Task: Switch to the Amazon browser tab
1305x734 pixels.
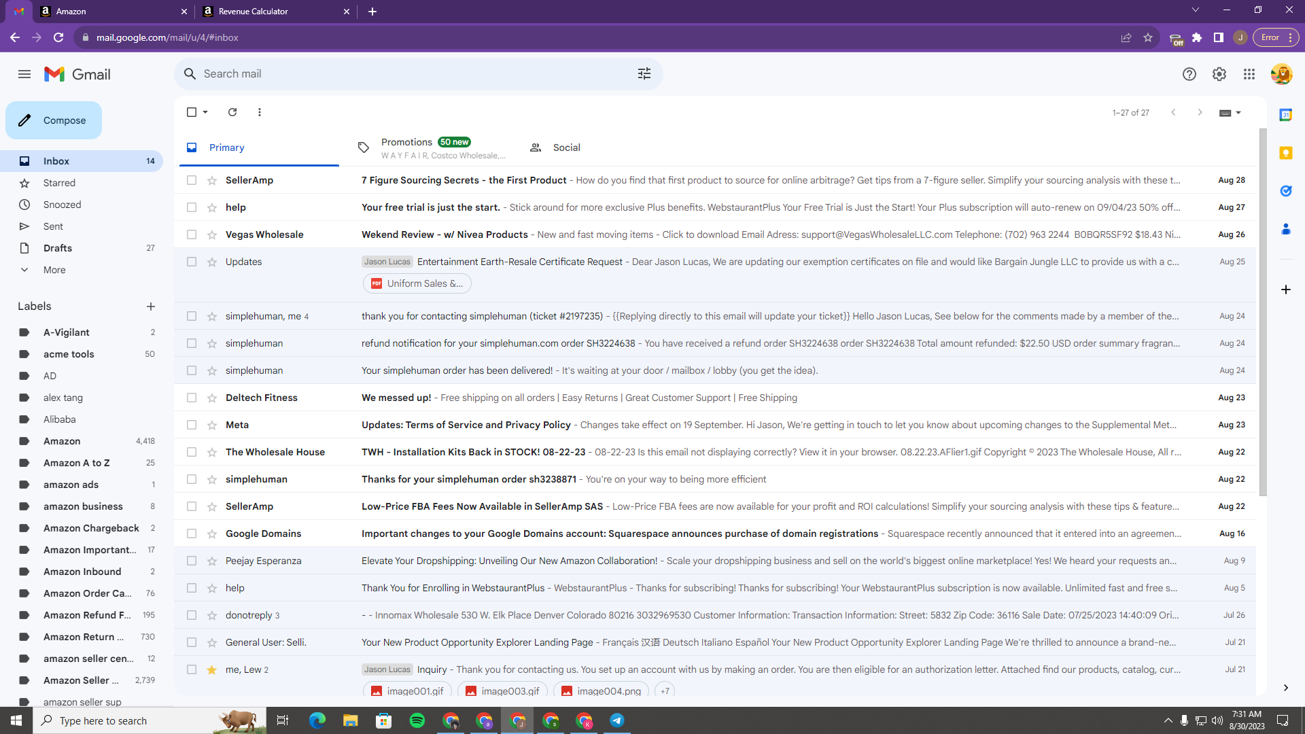Action: click(113, 12)
